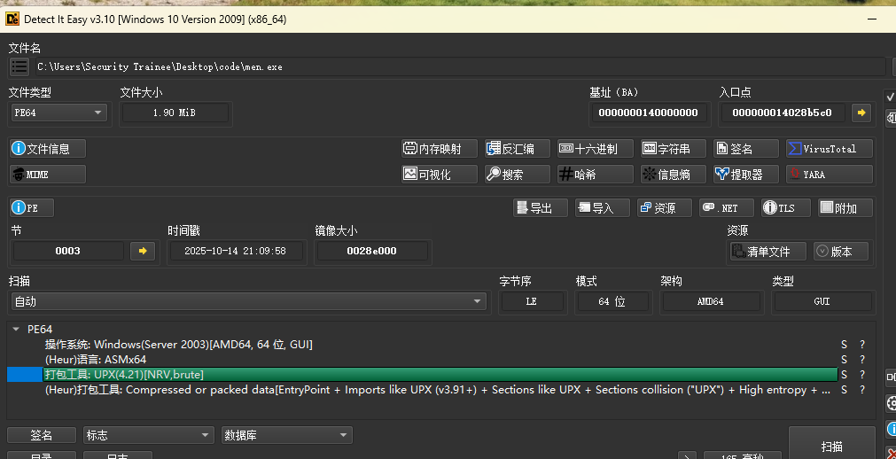This screenshot has height=459, width=896.
Task: Click ? on the 操作系统 row
Action: pos(862,345)
